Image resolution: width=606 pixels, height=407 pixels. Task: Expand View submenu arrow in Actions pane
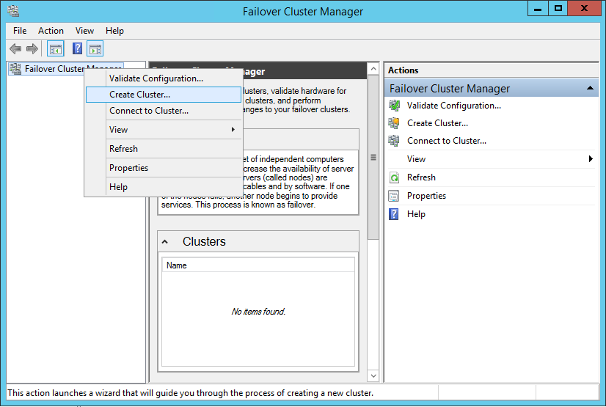tap(591, 158)
